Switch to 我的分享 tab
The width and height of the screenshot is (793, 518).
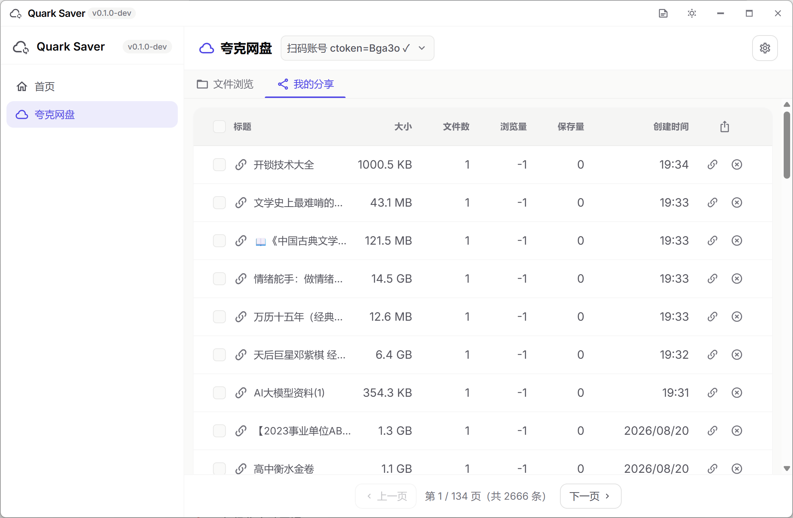(305, 84)
